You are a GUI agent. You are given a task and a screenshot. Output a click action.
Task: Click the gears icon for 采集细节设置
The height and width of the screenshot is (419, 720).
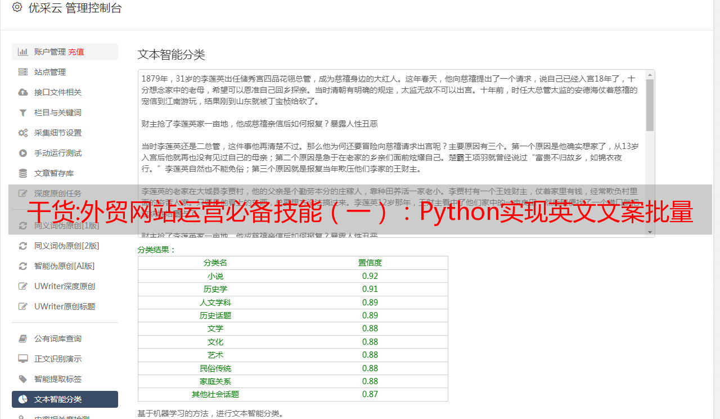click(23, 133)
